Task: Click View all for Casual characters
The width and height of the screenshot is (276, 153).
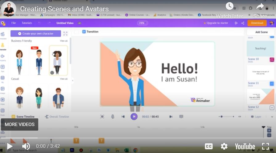Action: (64, 79)
